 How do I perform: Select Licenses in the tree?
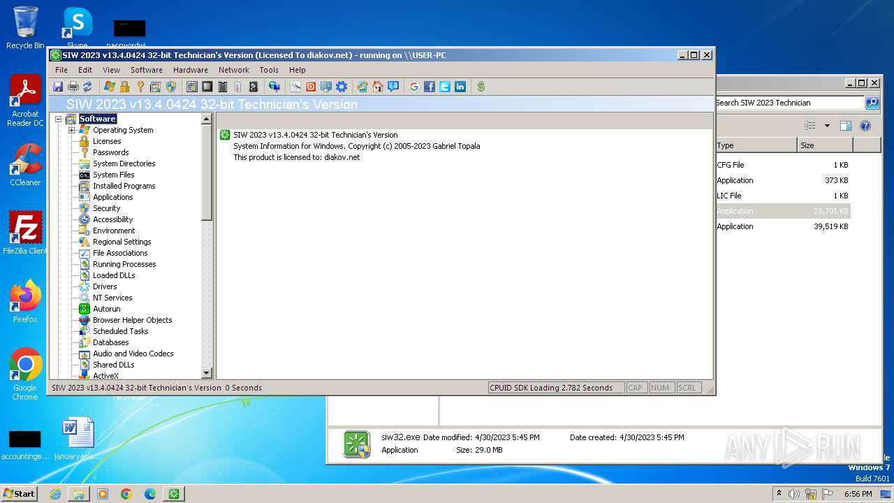[x=107, y=141]
